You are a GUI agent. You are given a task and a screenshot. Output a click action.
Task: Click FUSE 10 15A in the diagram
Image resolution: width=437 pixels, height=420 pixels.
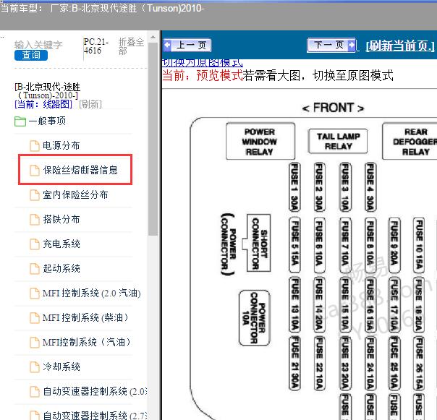tap(419, 245)
